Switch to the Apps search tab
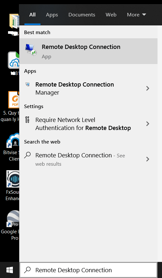This screenshot has width=162, height=278. click(52, 15)
